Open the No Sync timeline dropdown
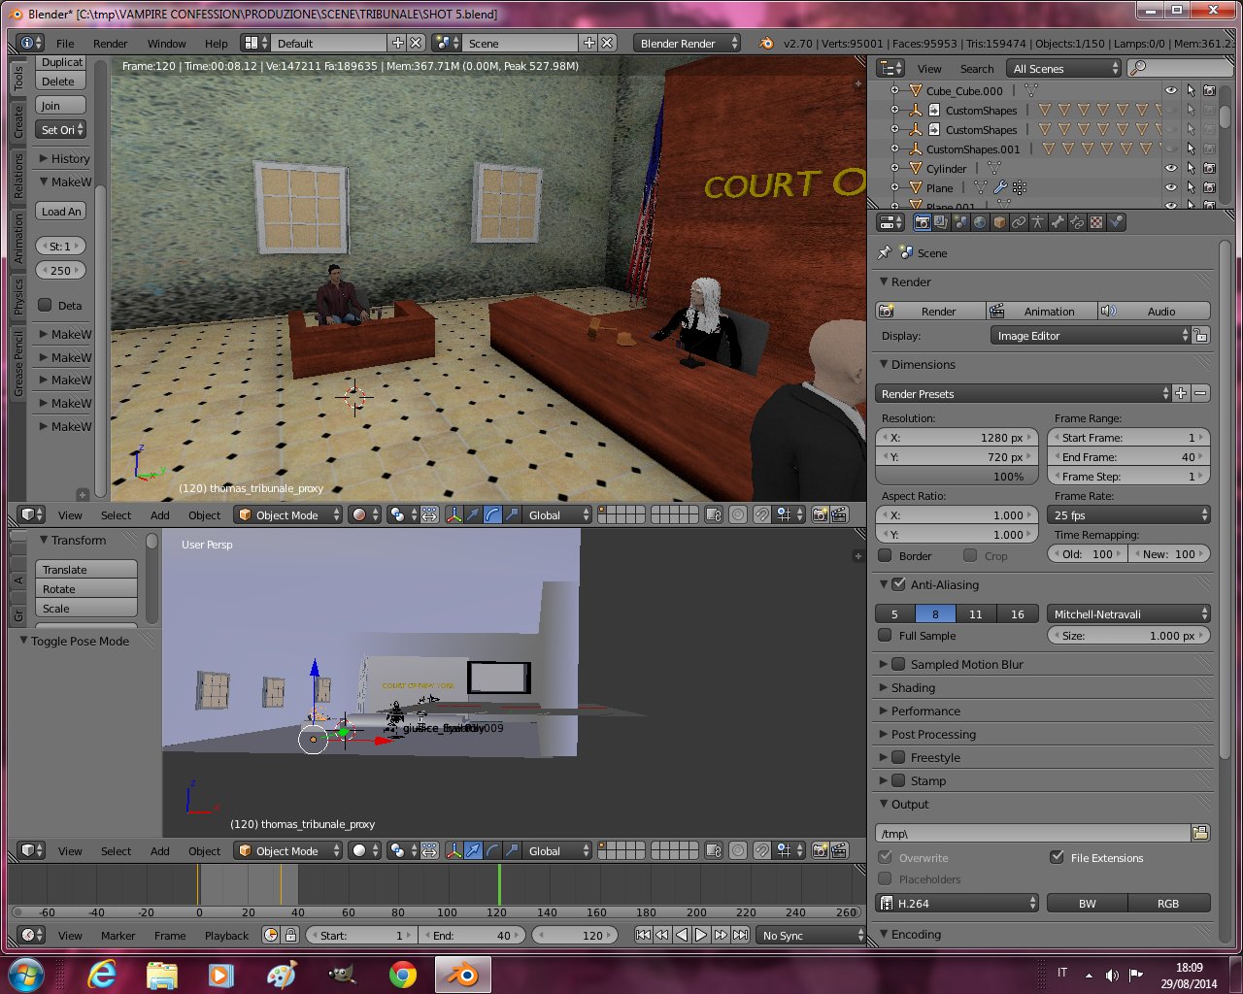The height and width of the screenshot is (994, 1243). point(811,935)
